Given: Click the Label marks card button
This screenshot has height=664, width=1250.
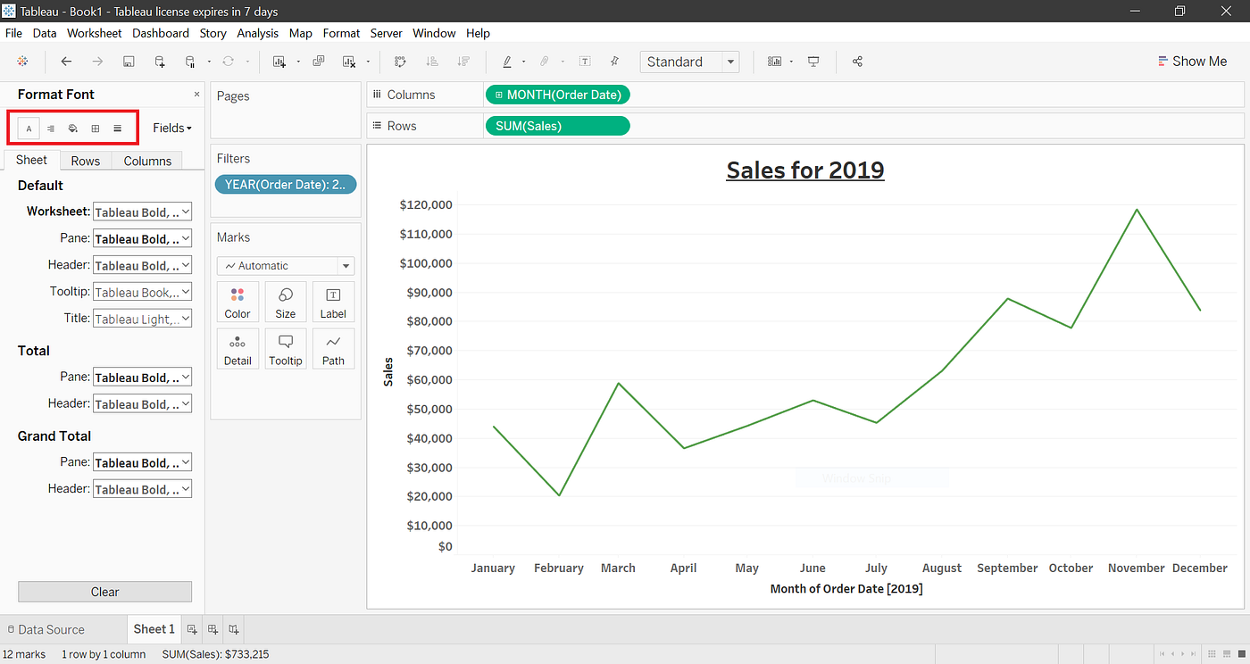Looking at the screenshot, I should tap(333, 302).
